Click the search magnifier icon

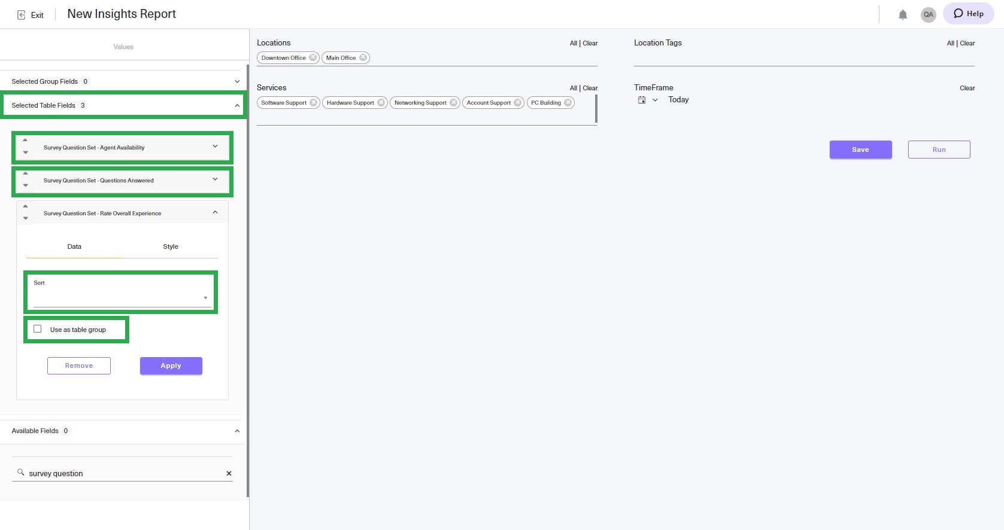pyautogui.click(x=20, y=472)
